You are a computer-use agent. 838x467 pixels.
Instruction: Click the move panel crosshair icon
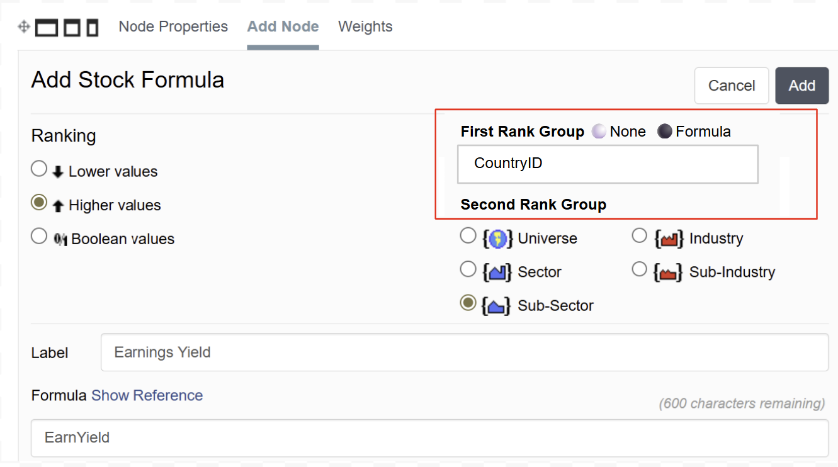point(24,27)
